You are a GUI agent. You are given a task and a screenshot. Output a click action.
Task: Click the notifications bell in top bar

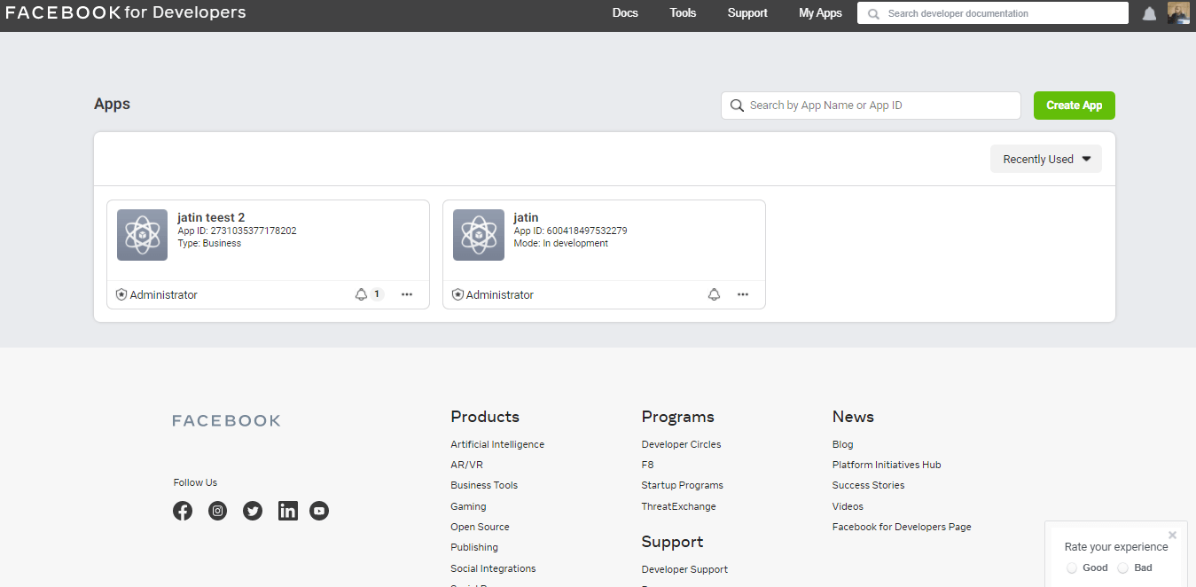(x=1149, y=13)
